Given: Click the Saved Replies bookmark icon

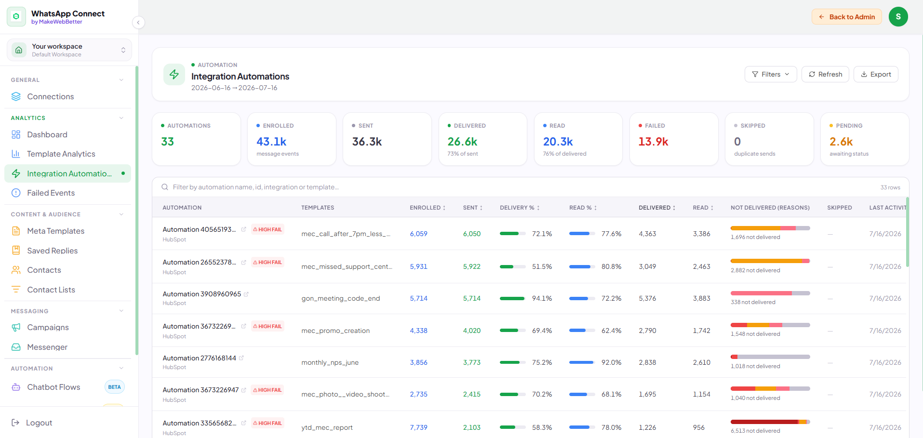Looking at the screenshot, I should click(x=16, y=251).
